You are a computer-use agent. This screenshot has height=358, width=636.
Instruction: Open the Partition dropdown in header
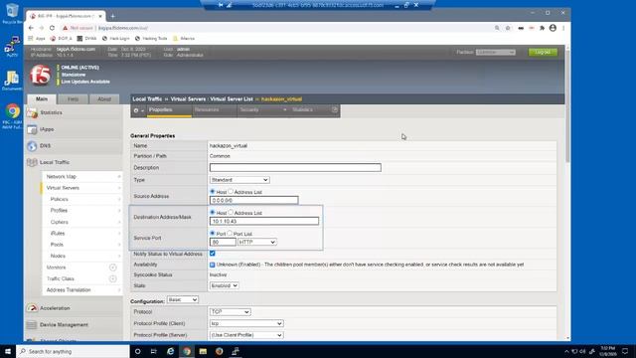pyautogui.click(x=496, y=52)
